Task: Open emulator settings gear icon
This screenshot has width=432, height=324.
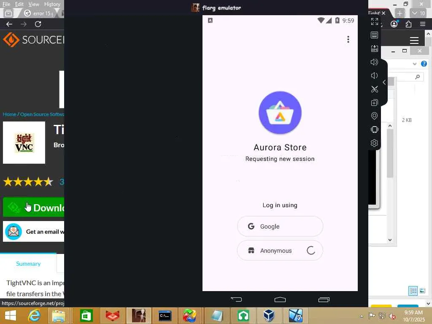Action: coord(374,143)
